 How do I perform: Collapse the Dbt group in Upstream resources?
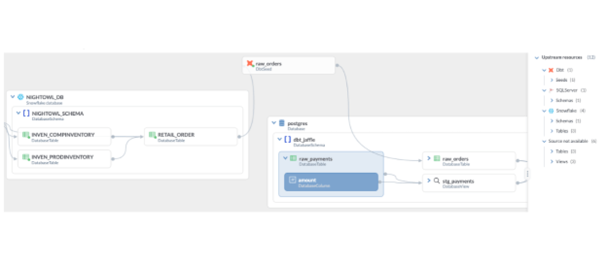coord(544,70)
